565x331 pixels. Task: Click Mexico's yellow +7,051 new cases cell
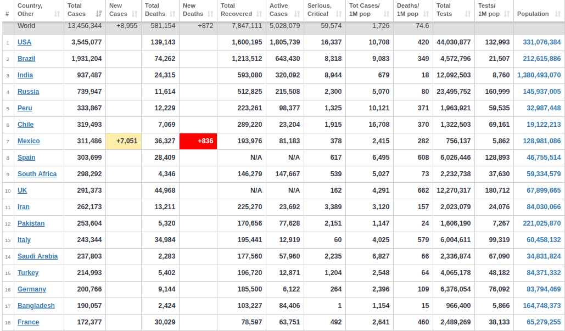point(124,141)
